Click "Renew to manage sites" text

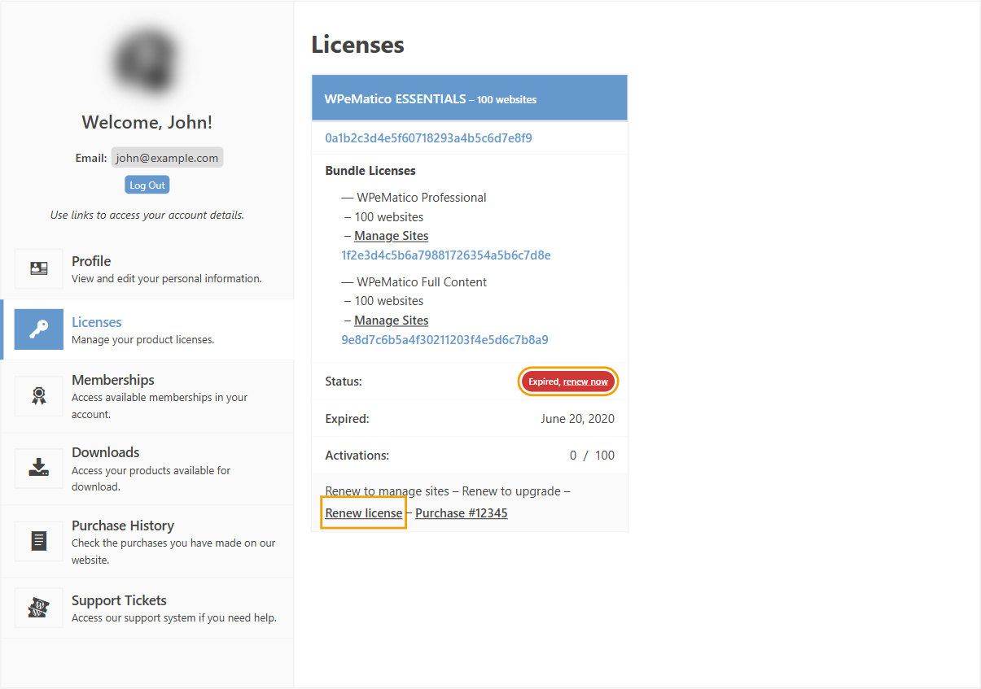[387, 491]
